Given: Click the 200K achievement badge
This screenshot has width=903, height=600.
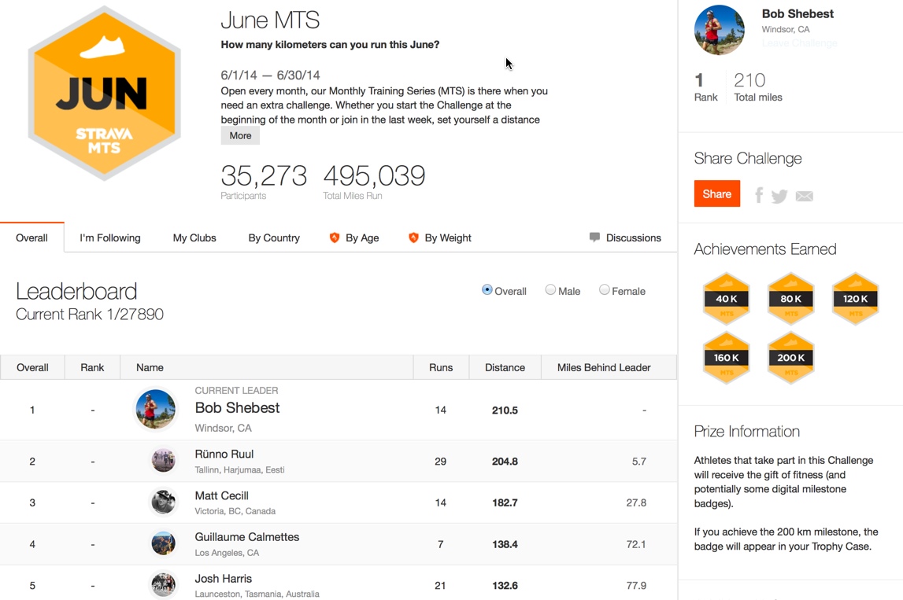Looking at the screenshot, I should pyautogui.click(x=790, y=358).
